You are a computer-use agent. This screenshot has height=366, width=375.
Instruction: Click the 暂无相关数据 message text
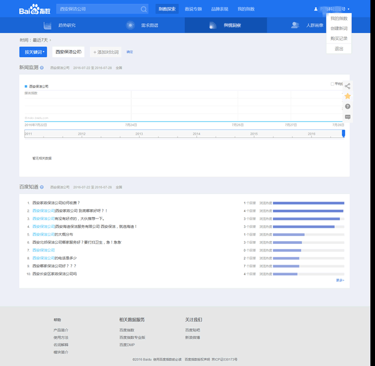coord(42,158)
